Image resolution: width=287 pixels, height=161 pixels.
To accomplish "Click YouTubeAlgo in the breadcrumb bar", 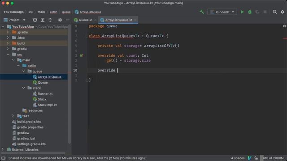I will click(13, 12).
